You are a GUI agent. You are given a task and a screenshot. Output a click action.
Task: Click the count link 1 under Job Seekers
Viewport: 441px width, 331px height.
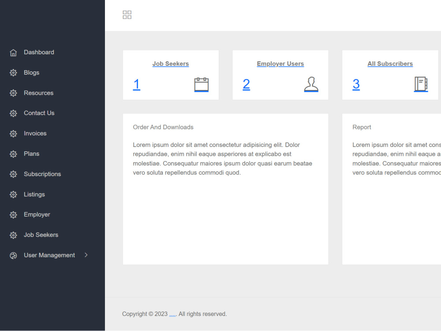coord(137,84)
